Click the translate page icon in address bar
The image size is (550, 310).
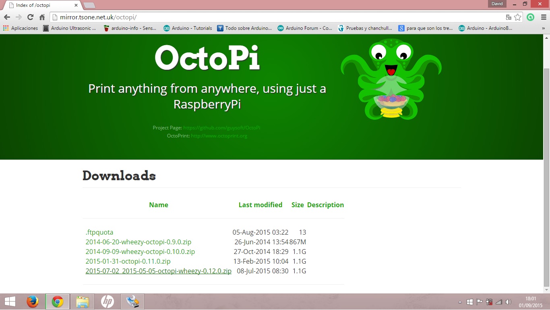coord(509,17)
